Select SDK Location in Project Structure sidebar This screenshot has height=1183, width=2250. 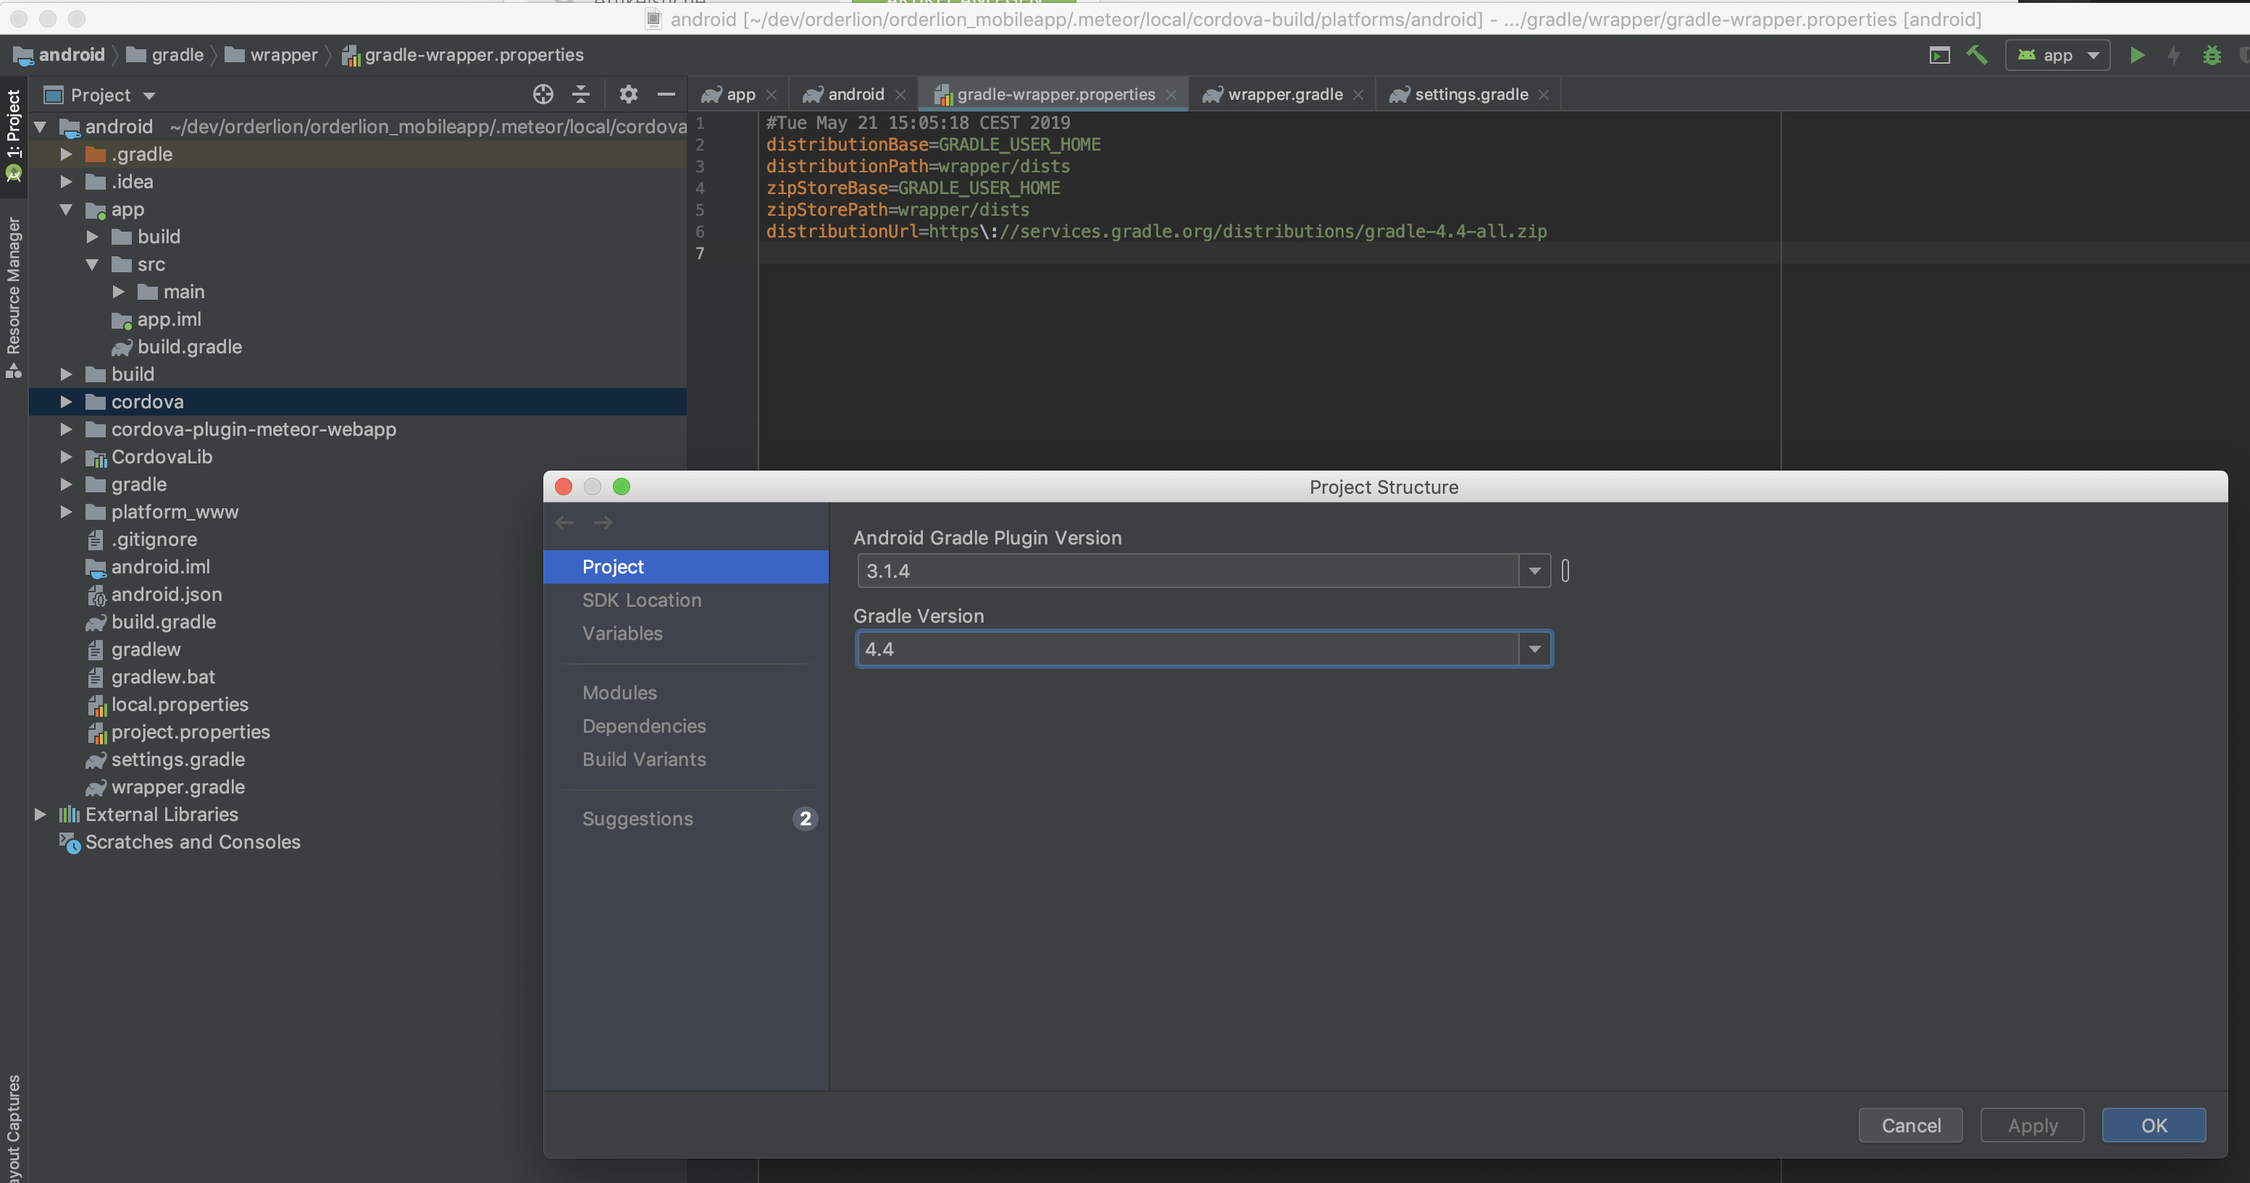641,599
